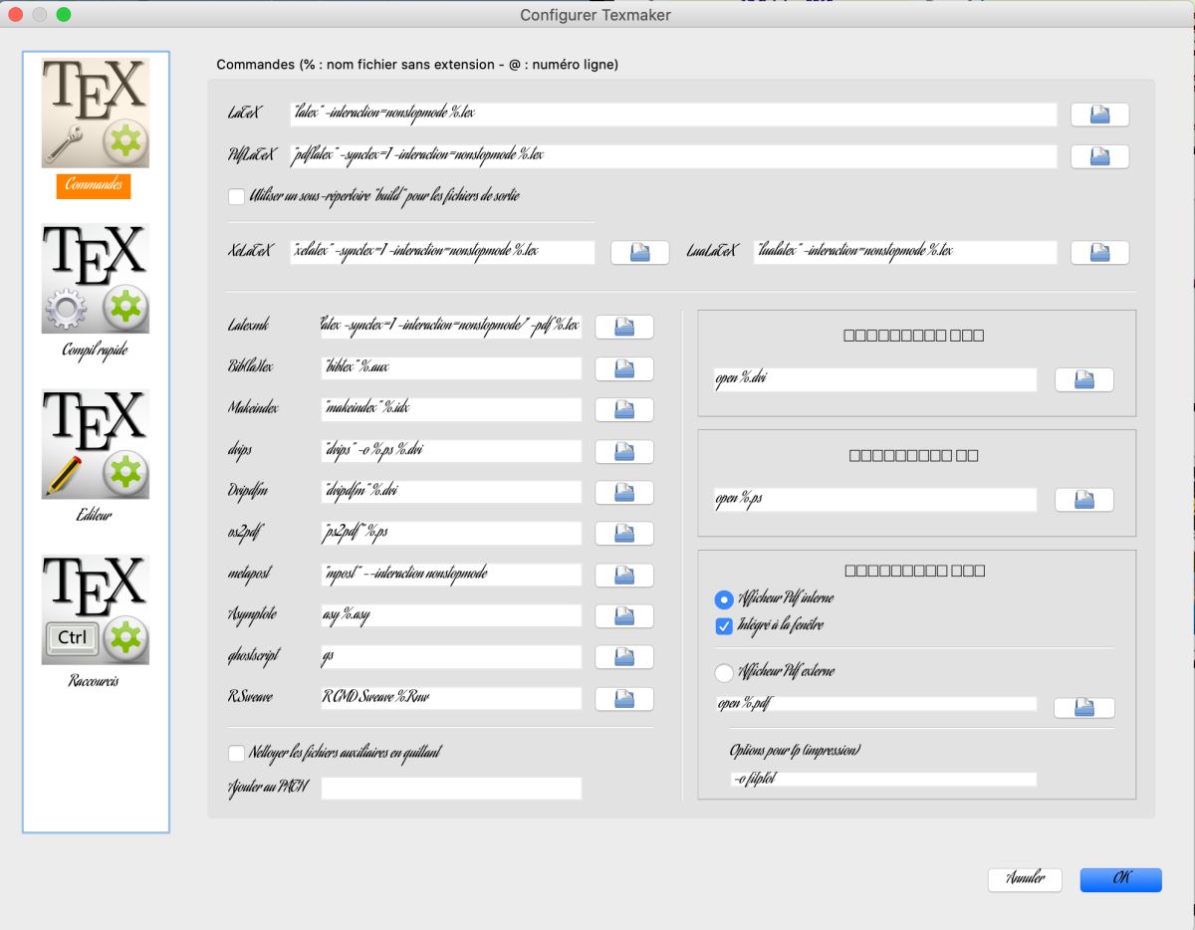Viewport: 1195px width, 930px height.
Task: Focus the 'open %.ps' viewer field
Action: [x=875, y=500]
